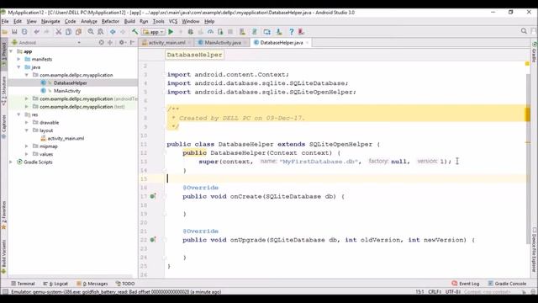Open the app run configuration dropdown
Screen dimensions: 538x303
tap(153, 32)
